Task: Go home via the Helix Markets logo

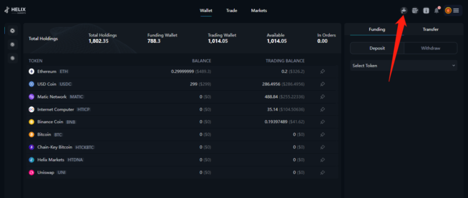Action: point(15,11)
